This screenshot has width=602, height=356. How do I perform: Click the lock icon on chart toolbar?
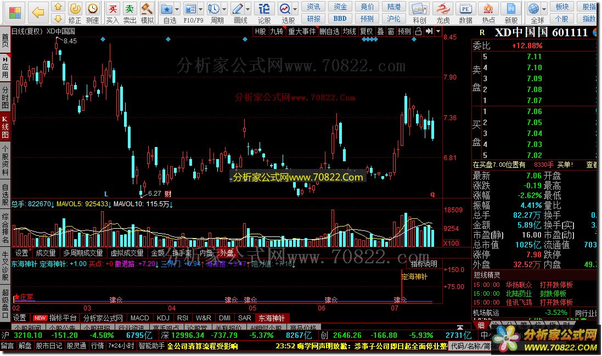(x=419, y=31)
